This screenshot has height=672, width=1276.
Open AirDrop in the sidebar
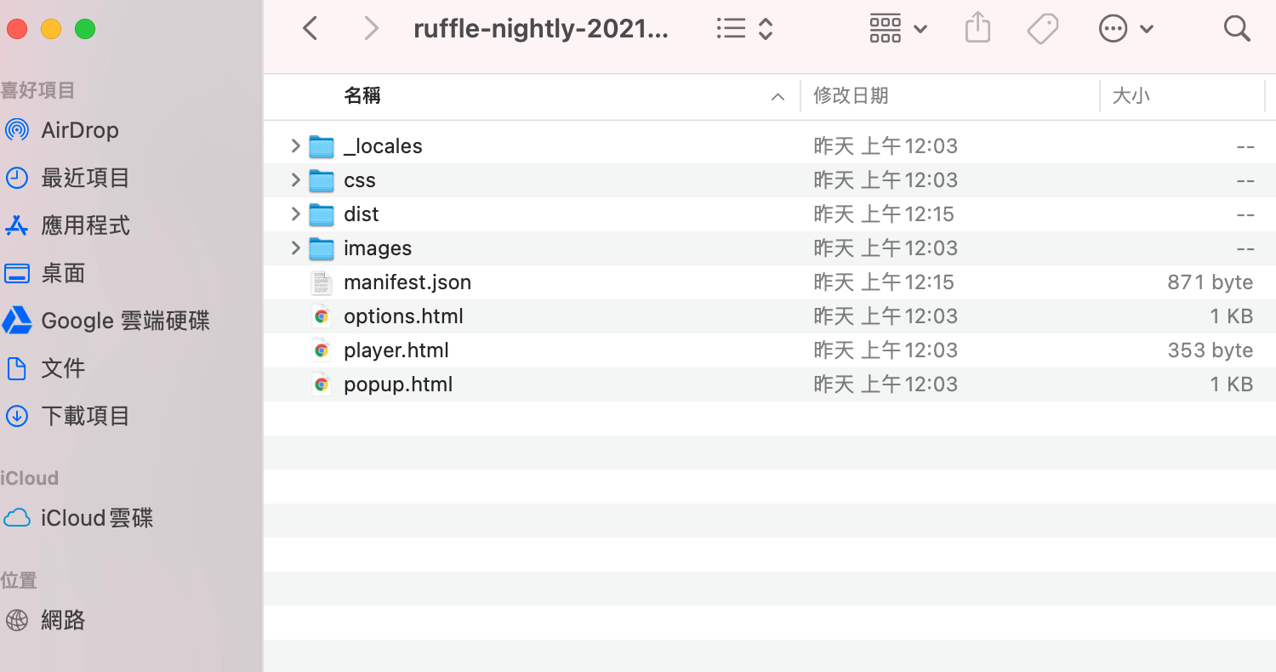point(79,130)
